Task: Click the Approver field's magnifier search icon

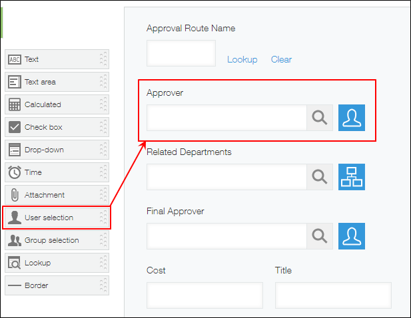Action: [320, 118]
